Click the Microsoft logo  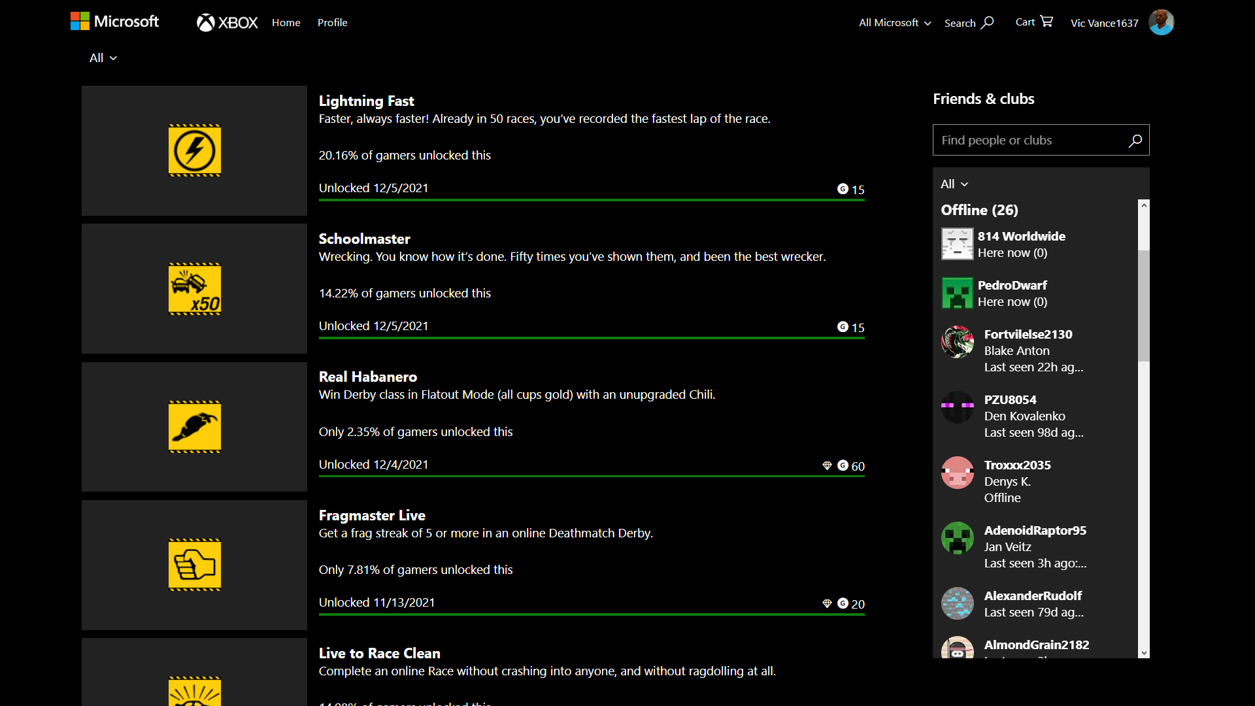[114, 22]
